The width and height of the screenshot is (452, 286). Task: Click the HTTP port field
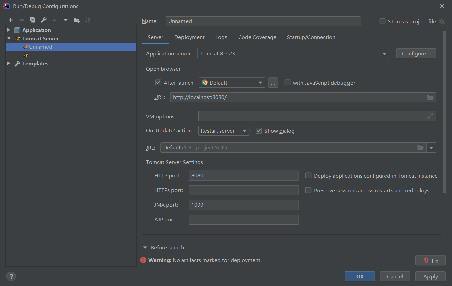tap(243, 175)
